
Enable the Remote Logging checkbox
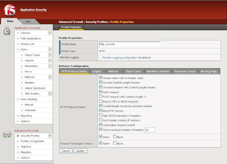[100, 57]
